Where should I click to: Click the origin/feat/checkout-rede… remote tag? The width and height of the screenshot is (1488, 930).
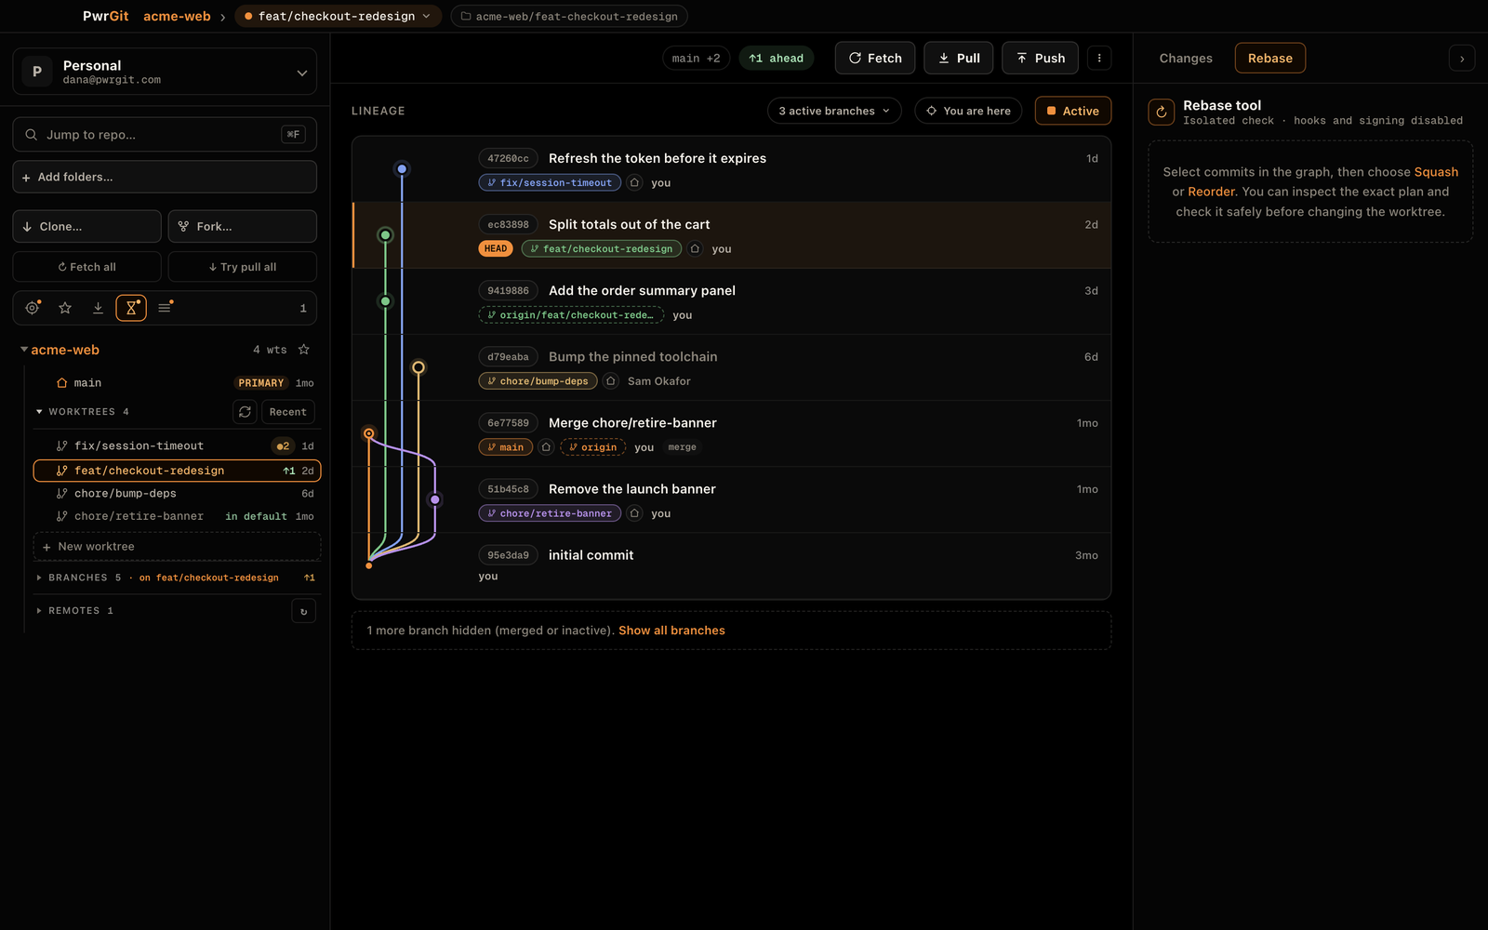tap(571, 314)
